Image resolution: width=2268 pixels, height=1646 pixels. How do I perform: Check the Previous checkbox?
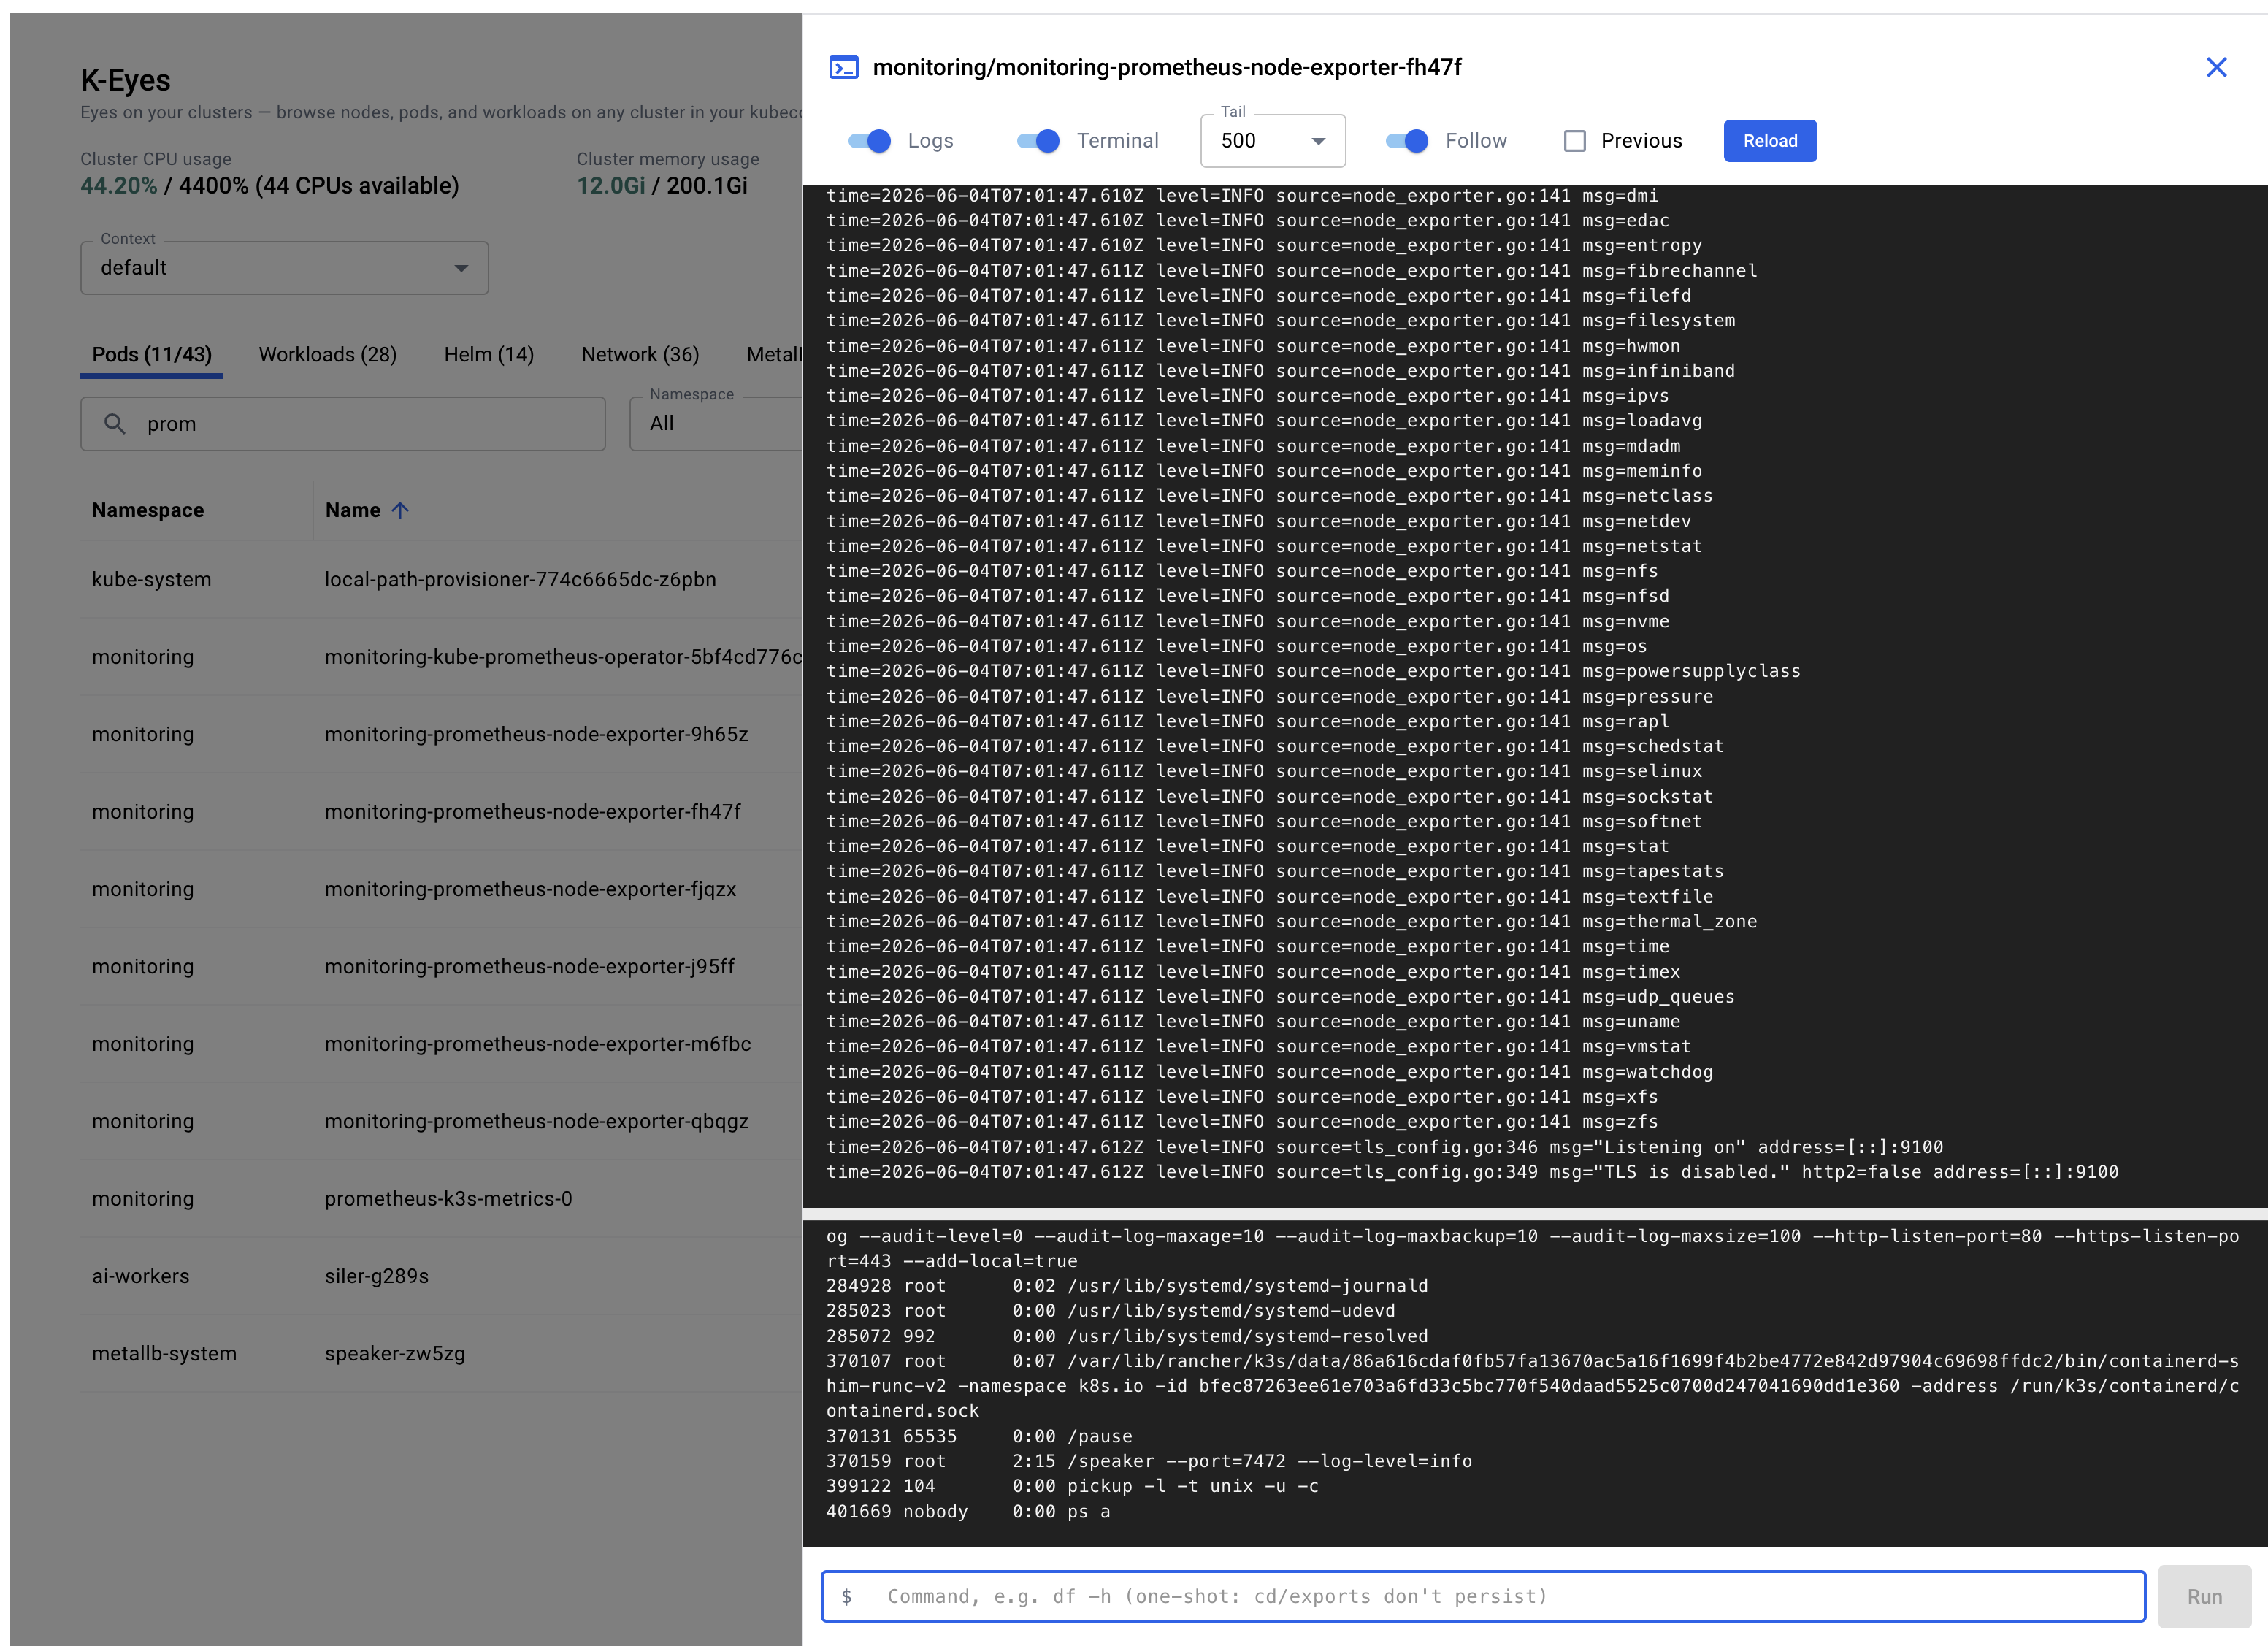(1574, 141)
